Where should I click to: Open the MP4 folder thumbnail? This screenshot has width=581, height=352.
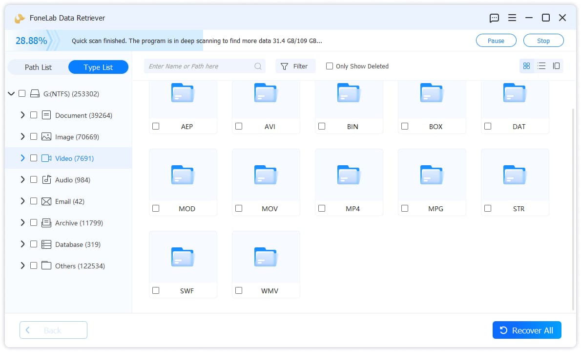point(349,175)
